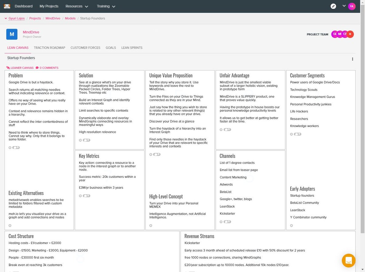Viewport: 365px width, 272px height.
Task: Open the orange chat support widget
Action: (349, 260)
